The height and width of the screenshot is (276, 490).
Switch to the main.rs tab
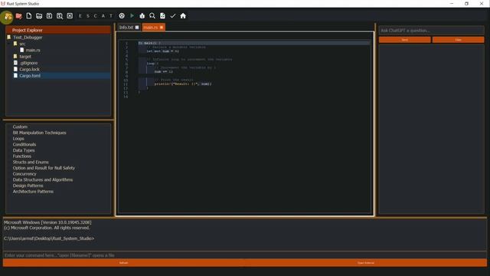click(x=151, y=28)
